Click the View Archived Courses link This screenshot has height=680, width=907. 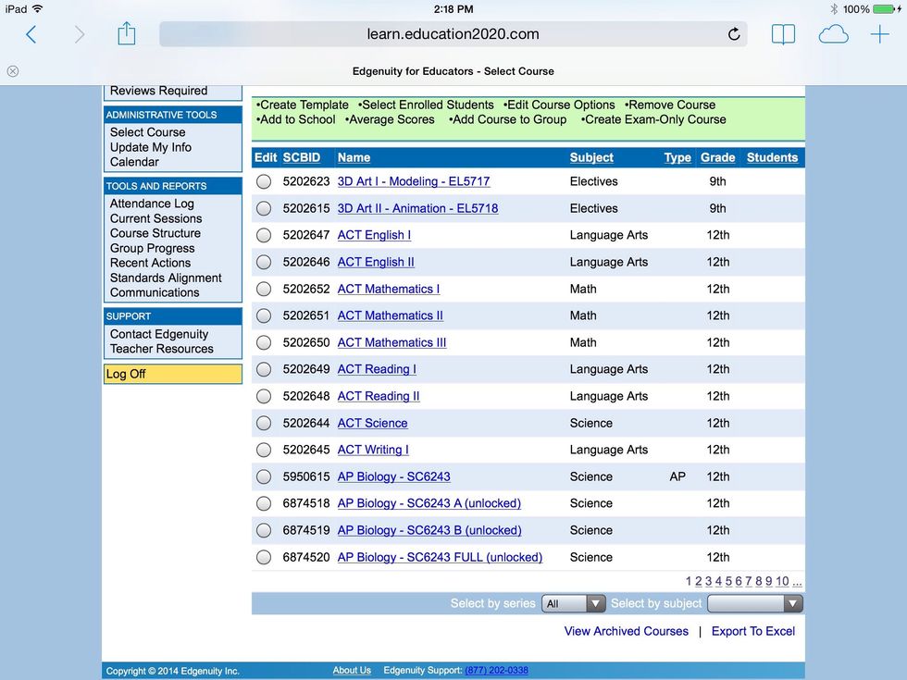[x=627, y=631]
